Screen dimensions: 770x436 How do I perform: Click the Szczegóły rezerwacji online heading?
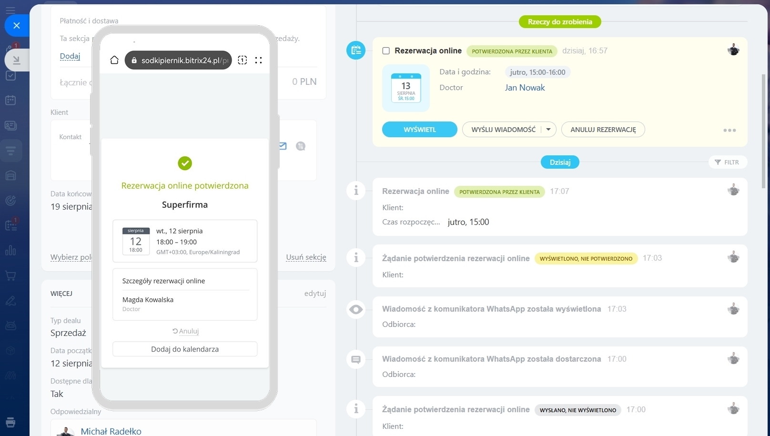[163, 281]
